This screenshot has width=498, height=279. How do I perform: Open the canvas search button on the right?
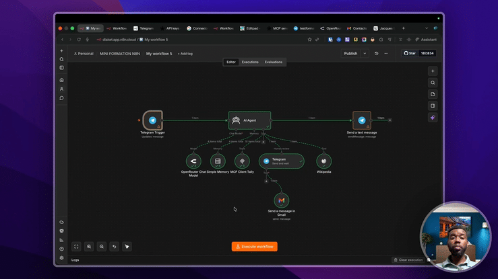point(433,83)
